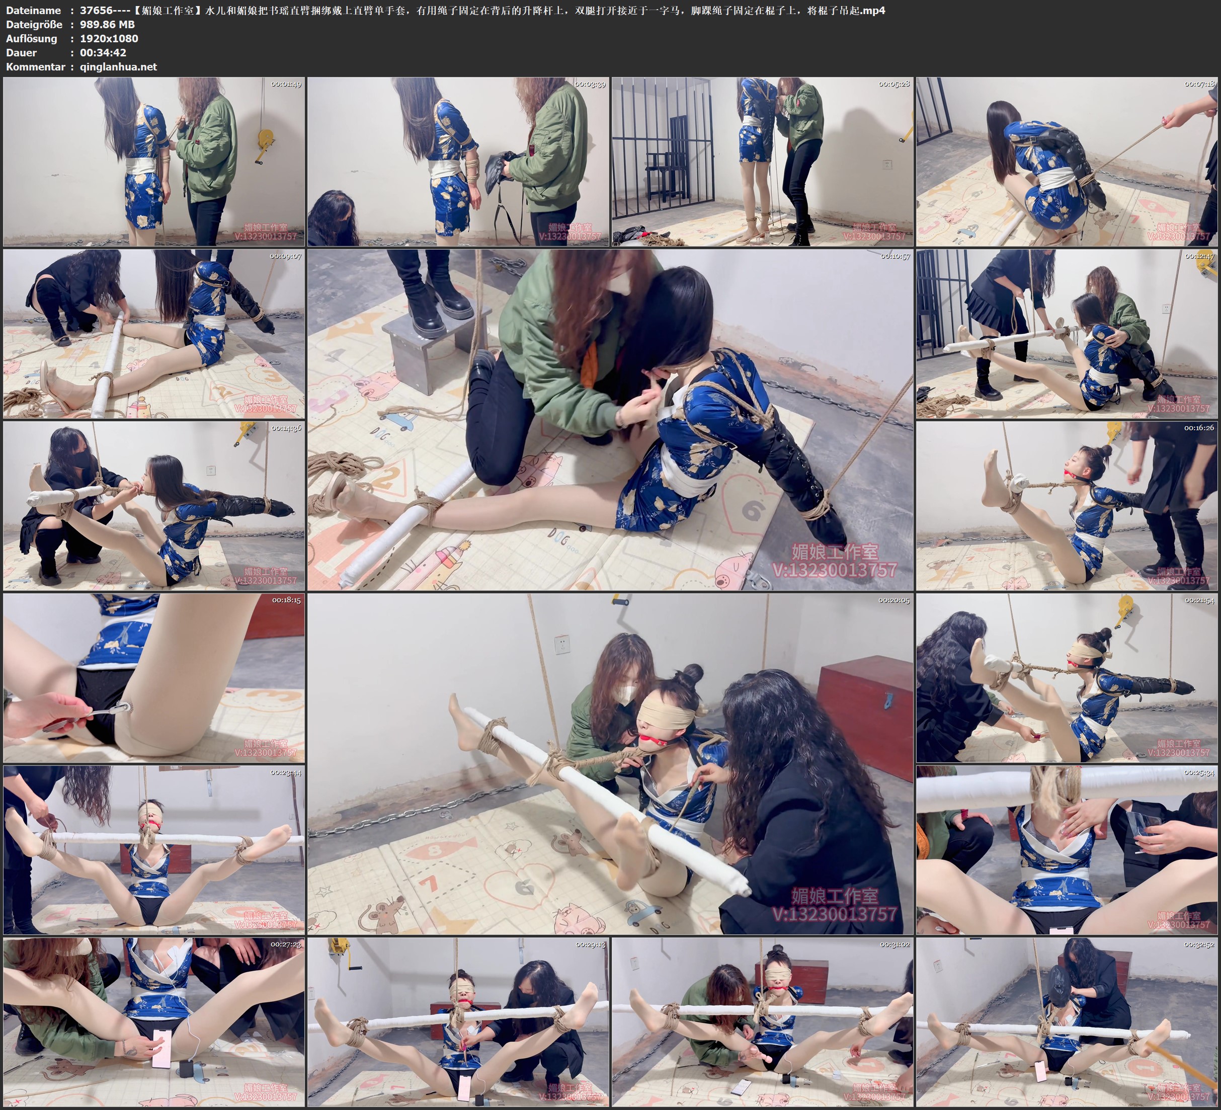The image size is (1221, 1110).
Task: Select the thumbnail marked 00:21:54
Action: pos(1066,677)
